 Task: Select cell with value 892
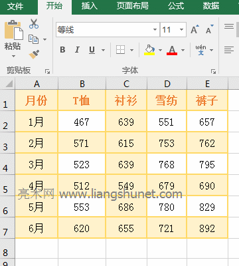207,228
